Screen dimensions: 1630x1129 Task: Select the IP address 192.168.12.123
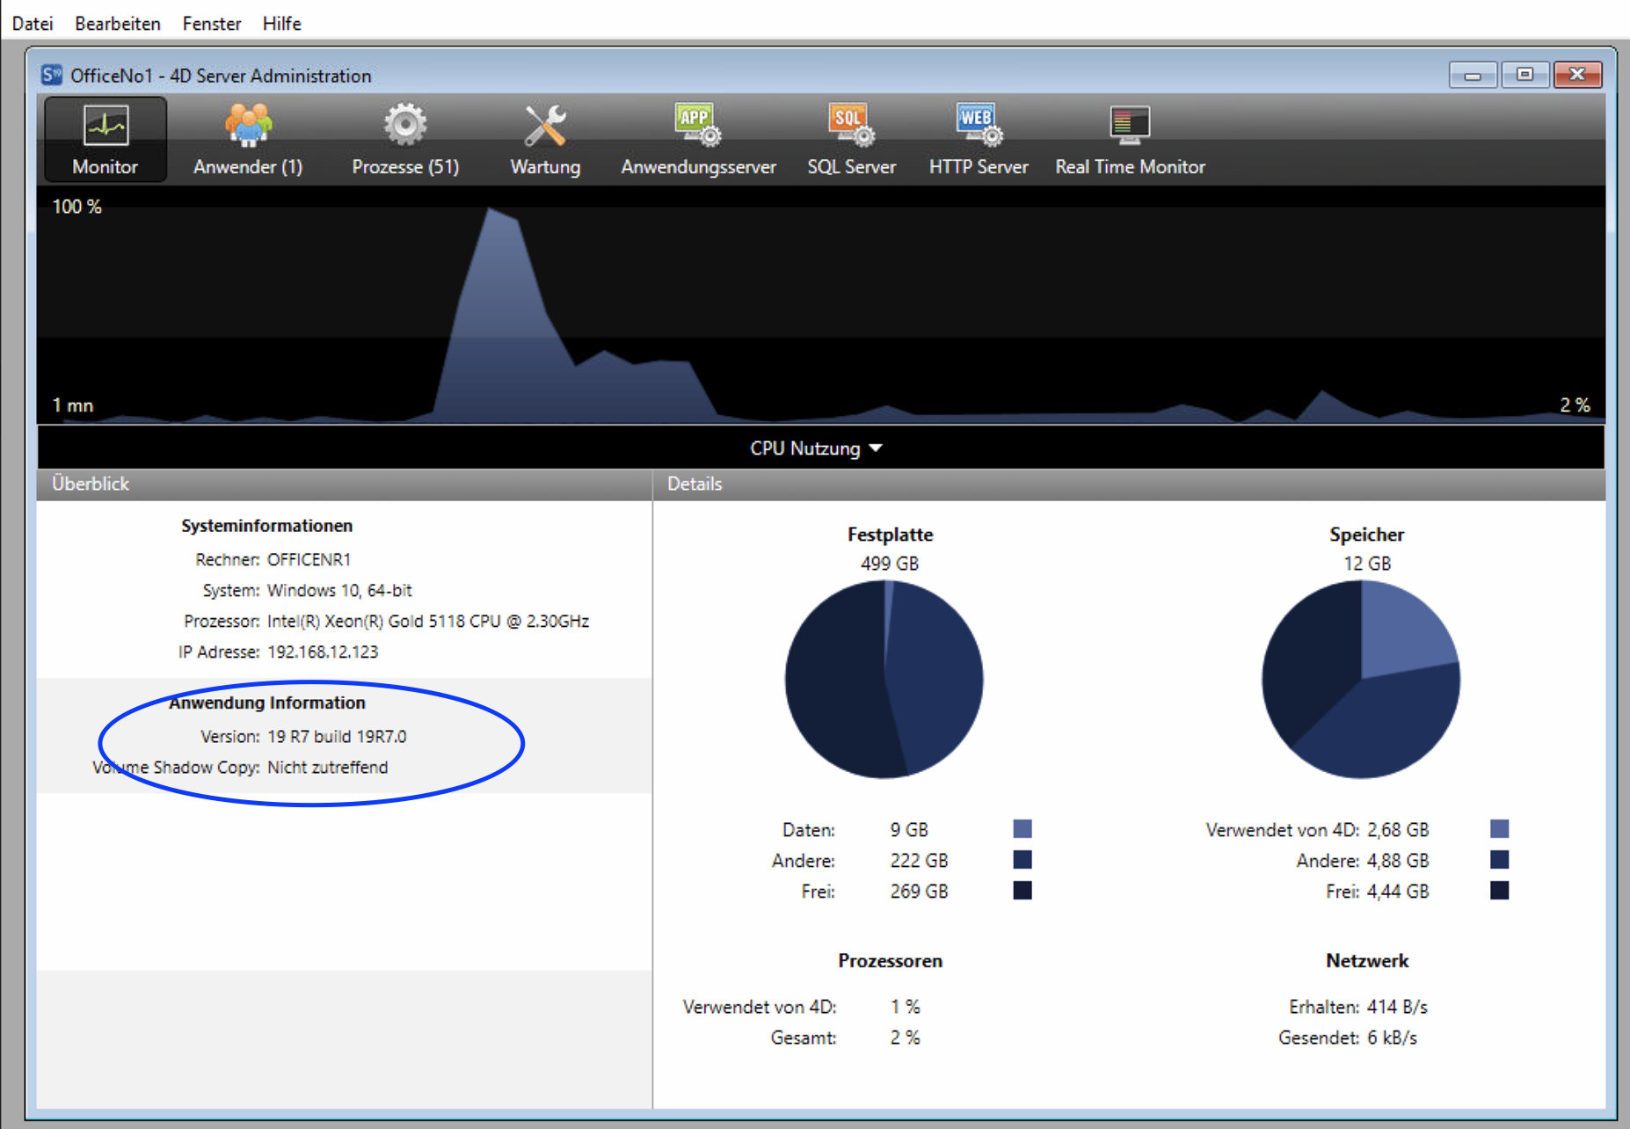[x=323, y=652]
